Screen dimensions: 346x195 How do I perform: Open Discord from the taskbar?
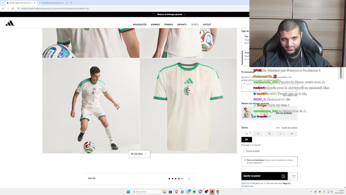[200, 192]
